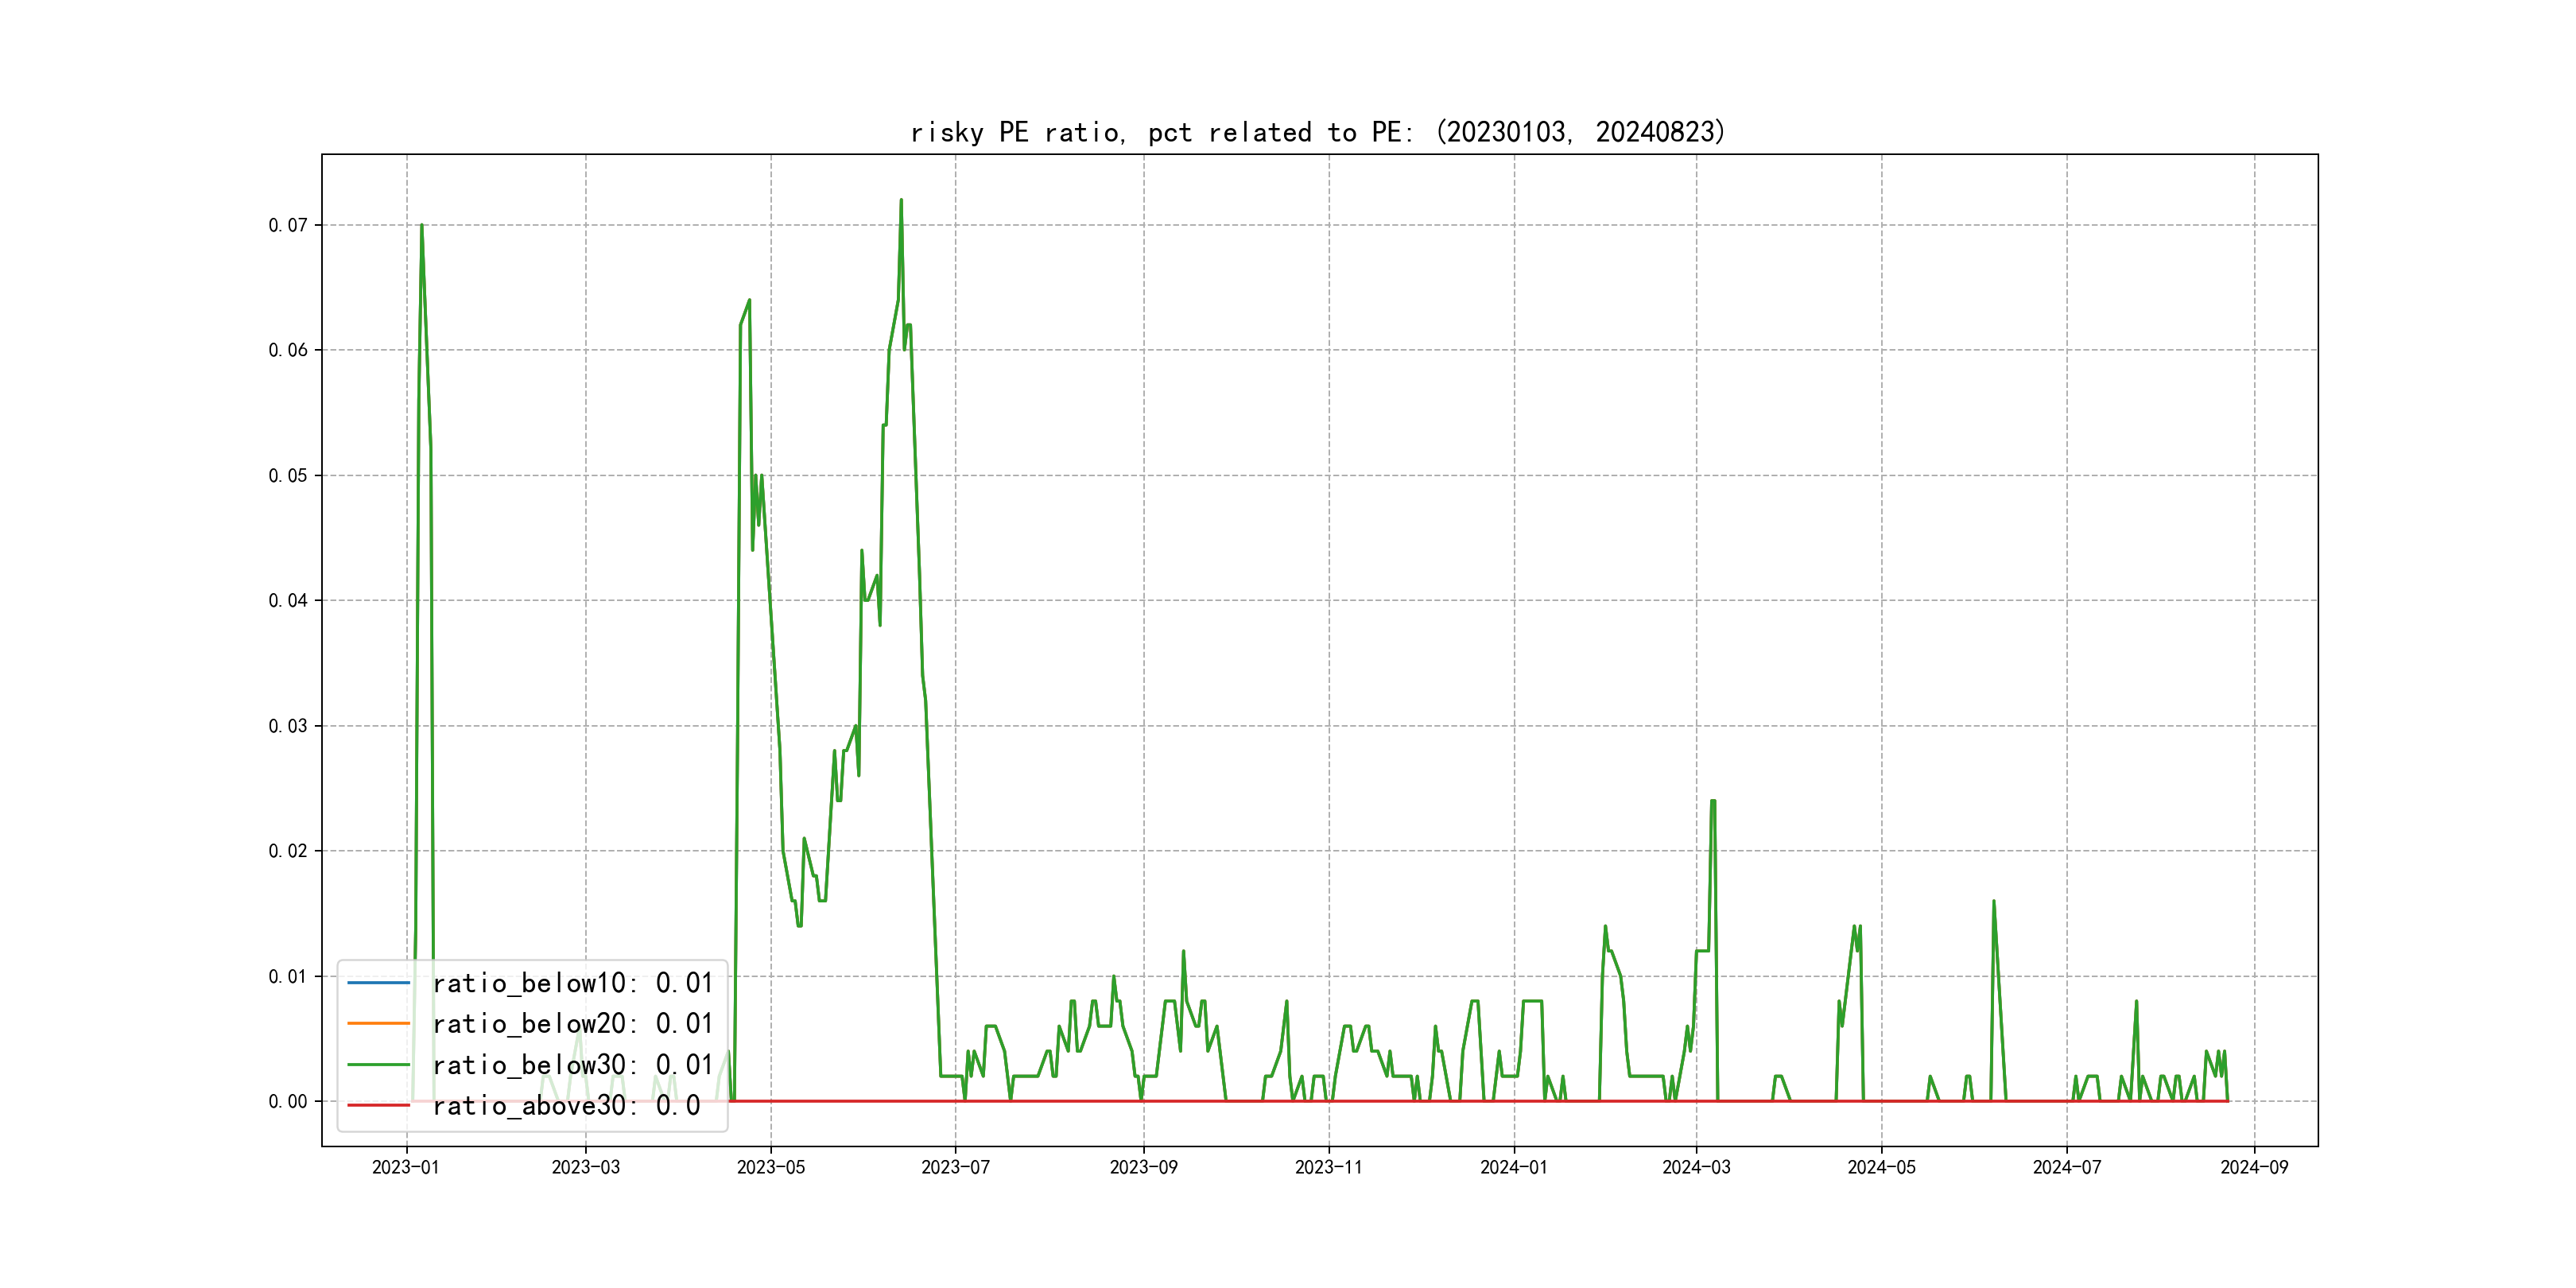Click the 2023-01 x-axis tick label

point(406,1167)
